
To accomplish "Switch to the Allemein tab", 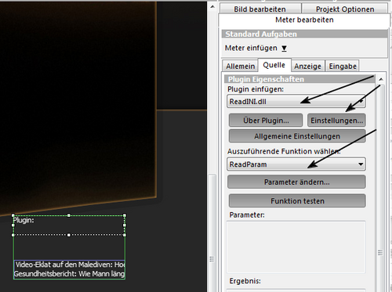I will pyautogui.click(x=240, y=66).
